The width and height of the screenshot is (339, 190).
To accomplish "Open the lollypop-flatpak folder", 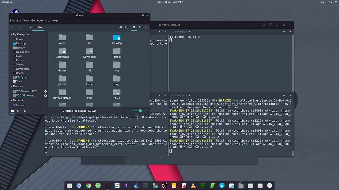I will pos(62,94).
